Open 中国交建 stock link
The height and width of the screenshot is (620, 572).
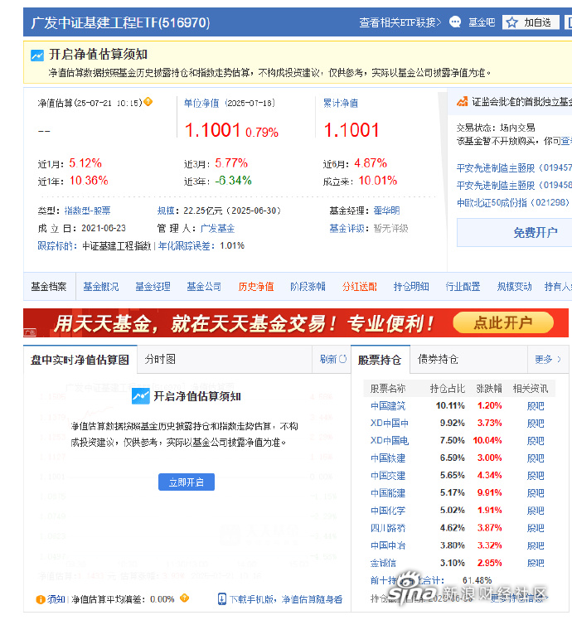[x=388, y=475]
